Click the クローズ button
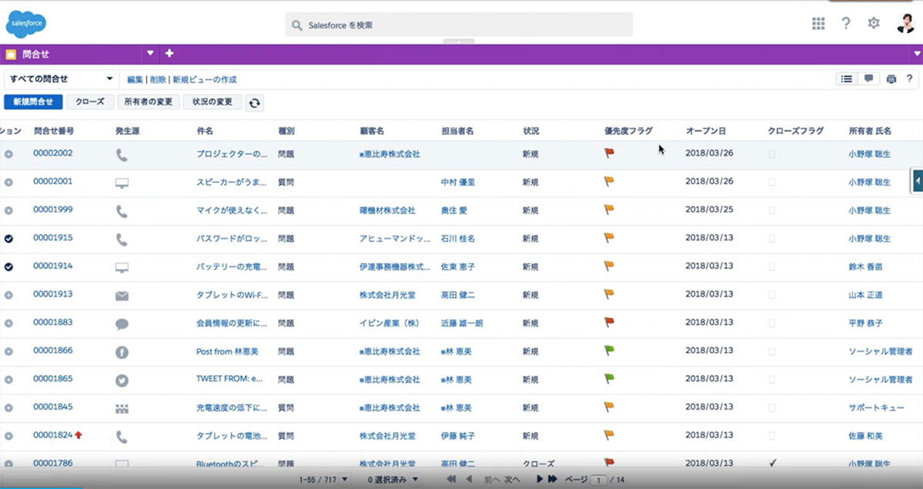The height and width of the screenshot is (489, 923). 90,102
